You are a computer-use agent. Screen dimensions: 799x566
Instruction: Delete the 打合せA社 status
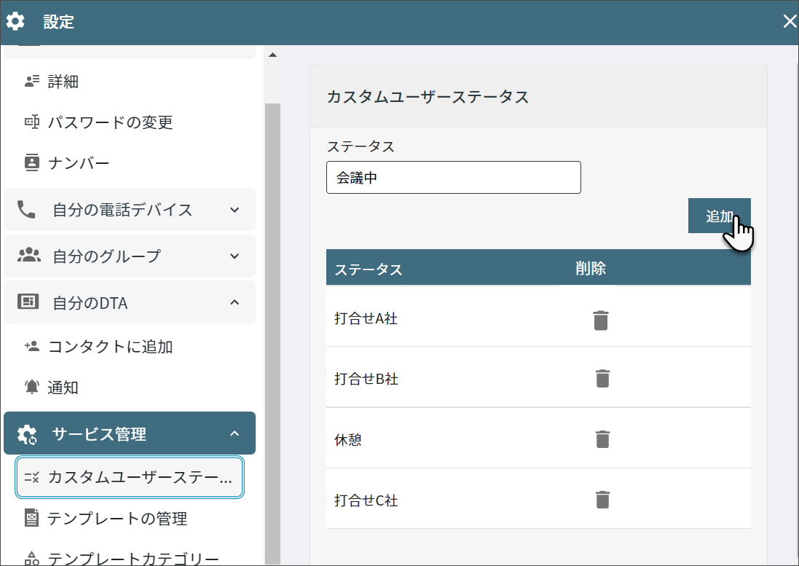point(601,320)
